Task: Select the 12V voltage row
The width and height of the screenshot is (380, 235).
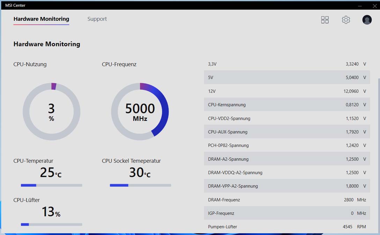Action: tap(287, 91)
